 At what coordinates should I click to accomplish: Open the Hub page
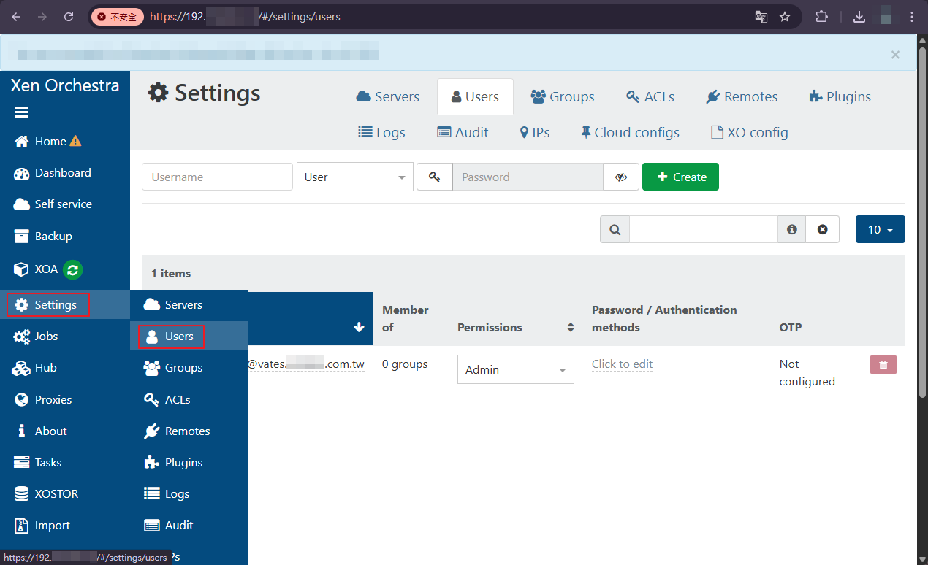(35, 368)
